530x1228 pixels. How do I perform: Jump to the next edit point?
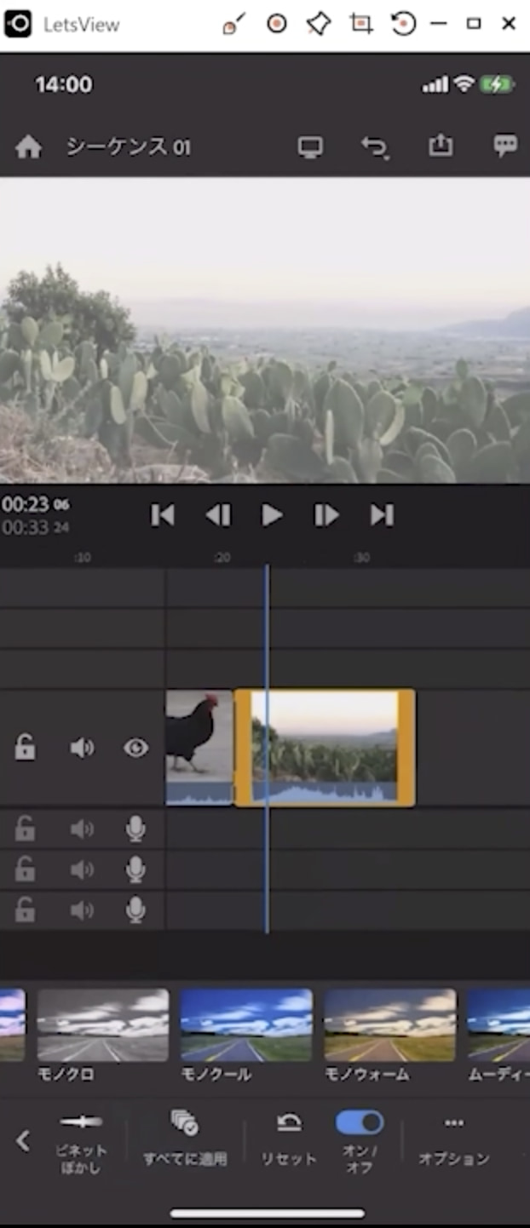point(382,514)
